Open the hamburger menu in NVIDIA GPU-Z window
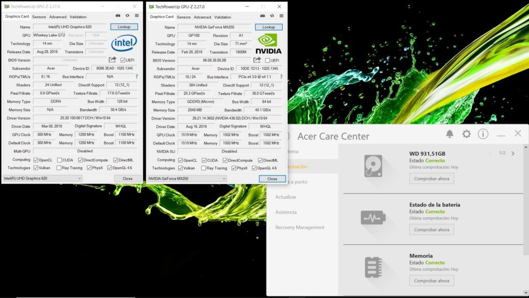This screenshot has width=529, height=298. point(282,16)
